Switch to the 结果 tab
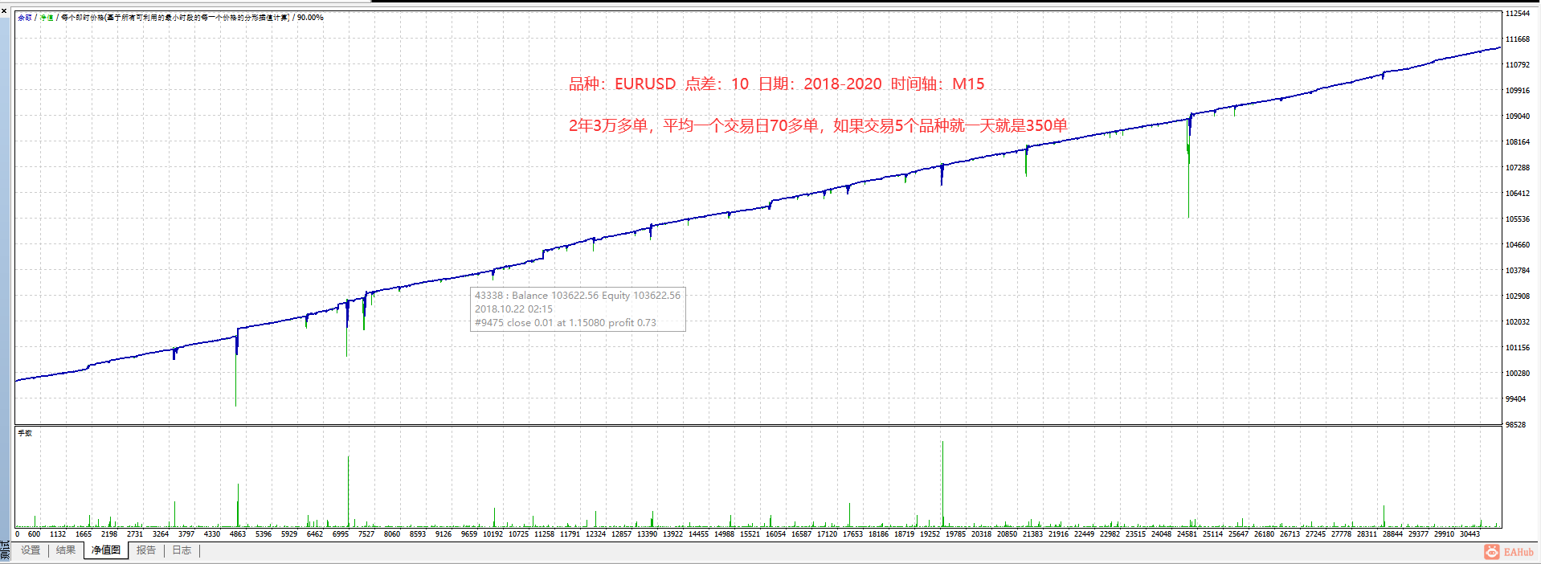 tap(66, 550)
